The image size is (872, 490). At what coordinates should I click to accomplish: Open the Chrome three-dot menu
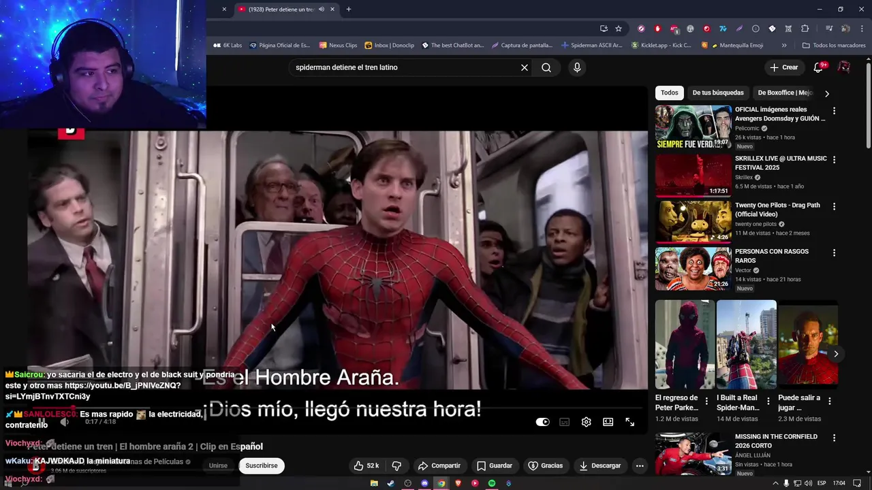tap(862, 29)
